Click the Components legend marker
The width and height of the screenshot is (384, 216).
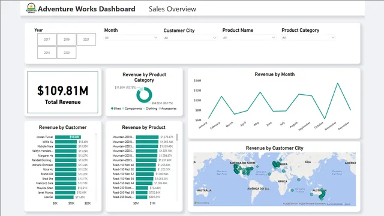tap(124, 109)
